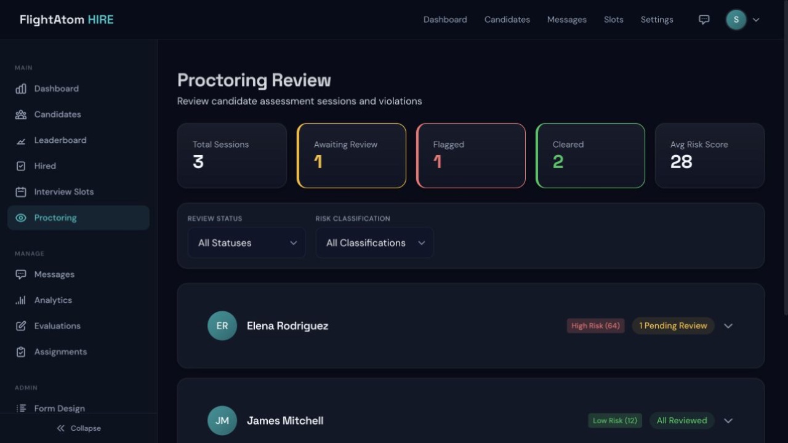788x443 pixels.
Task: Open the Risk Classification dropdown
Action: point(374,243)
